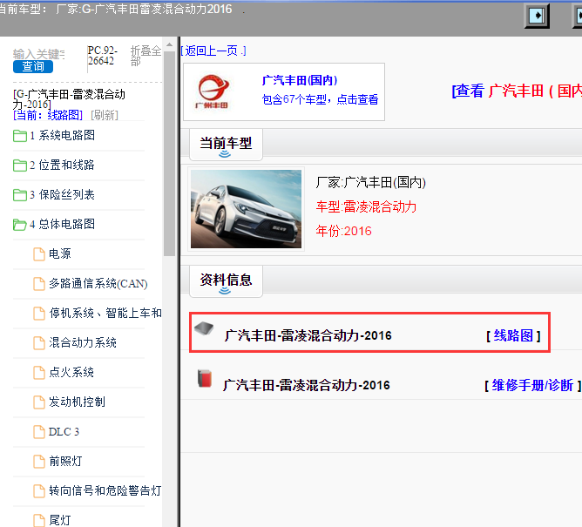Screen dimensions: 582x527
Task: Open 多路通信系统(CAN) document
Action: [98, 284]
